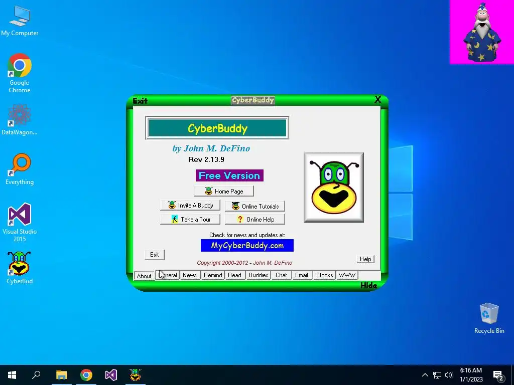This screenshot has height=385, width=514.
Task: Switch to the WWW tab
Action: [347, 275]
